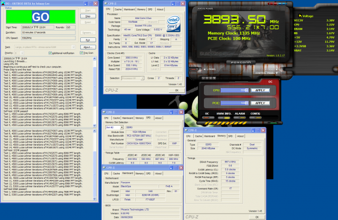Image resolution: width=338 pixels, height=220 pixels.
Task: Toggle the Tray Icon checkbox
Action: [81, 53]
